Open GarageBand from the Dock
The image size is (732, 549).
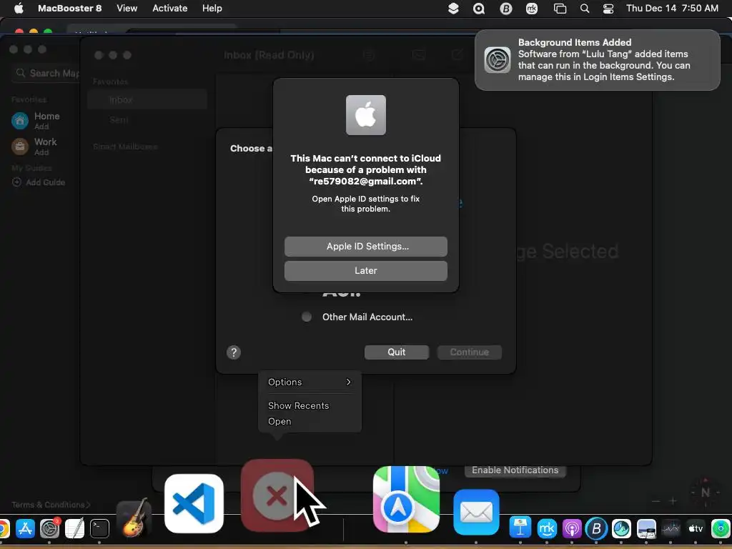(134, 518)
